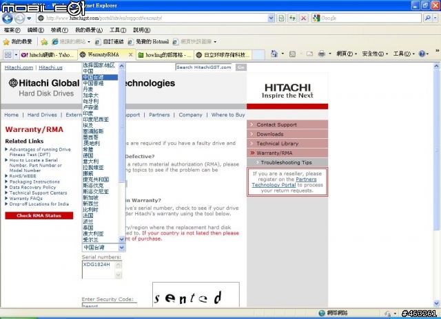Click the compatibility view icon
This screenshot has height=319, width=441.
(281, 19)
